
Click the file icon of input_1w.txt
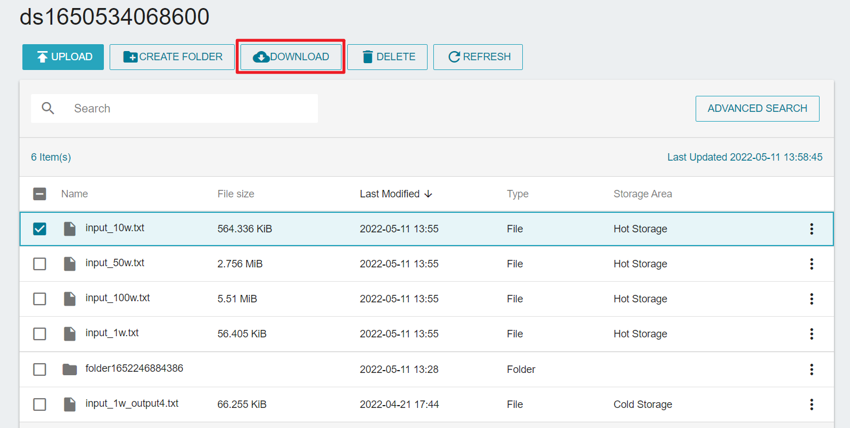69,334
